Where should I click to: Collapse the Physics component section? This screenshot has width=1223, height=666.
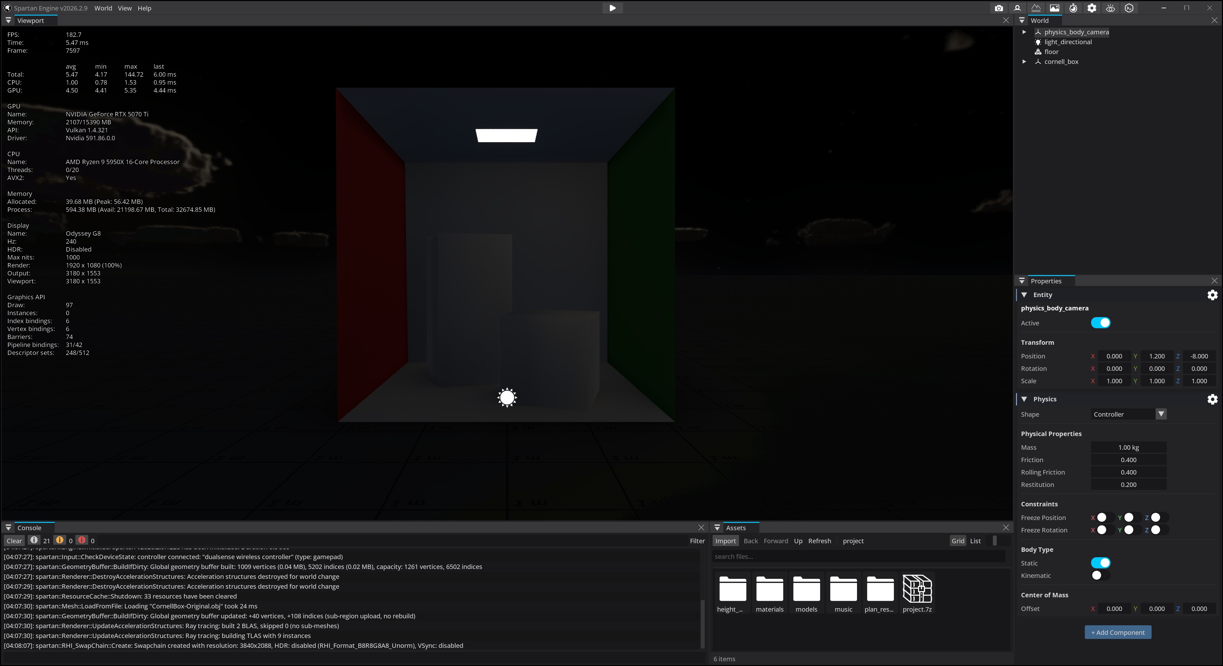click(1024, 399)
